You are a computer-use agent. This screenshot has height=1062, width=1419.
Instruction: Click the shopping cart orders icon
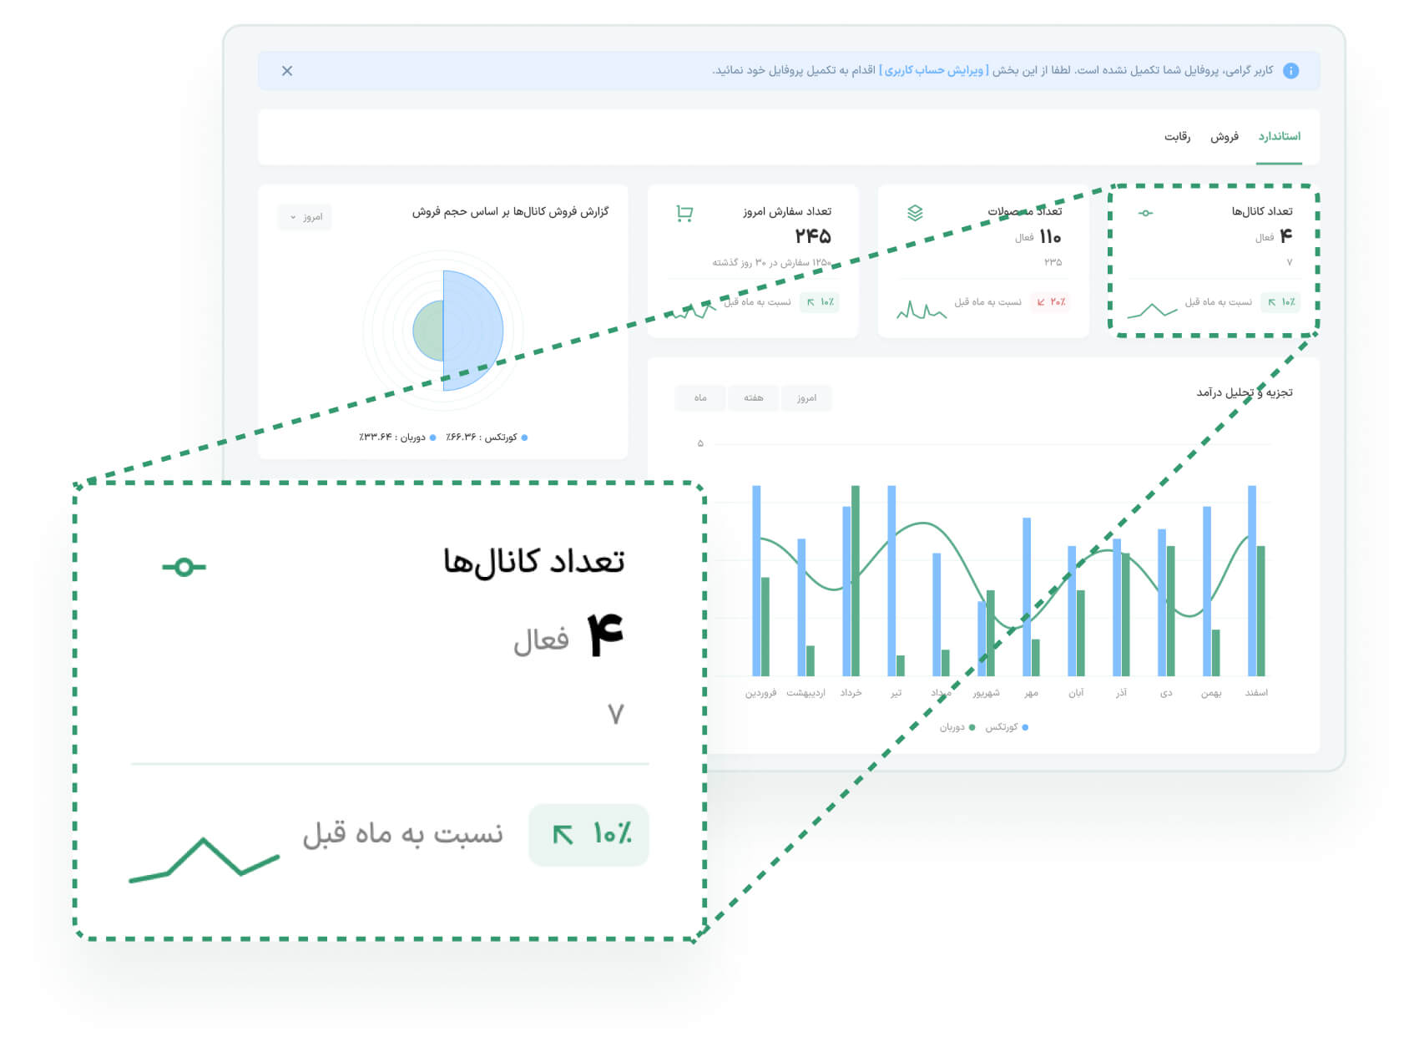pos(684,214)
